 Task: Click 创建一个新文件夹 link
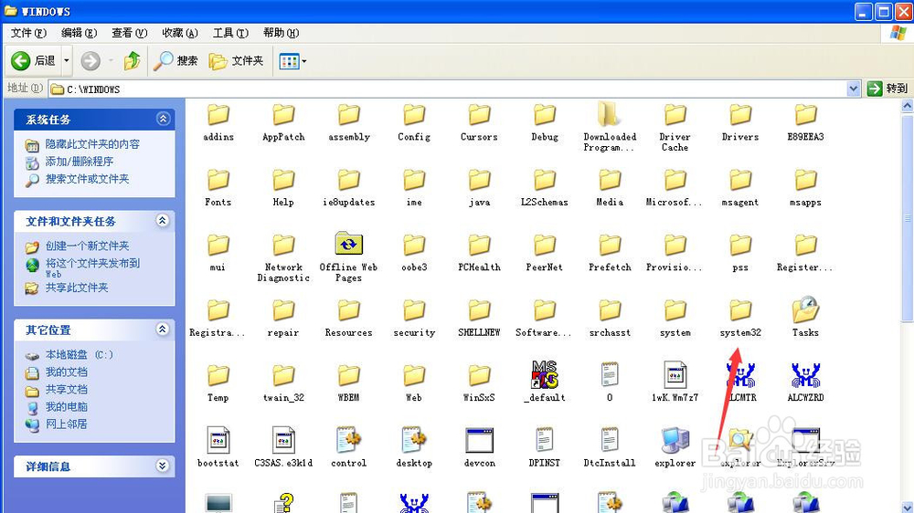87,246
